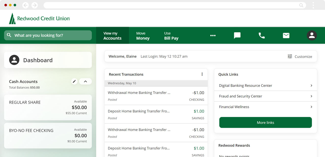Click the 'Welcome, Elaine' greeting
Screen dimensions: 325x157
[123, 56]
